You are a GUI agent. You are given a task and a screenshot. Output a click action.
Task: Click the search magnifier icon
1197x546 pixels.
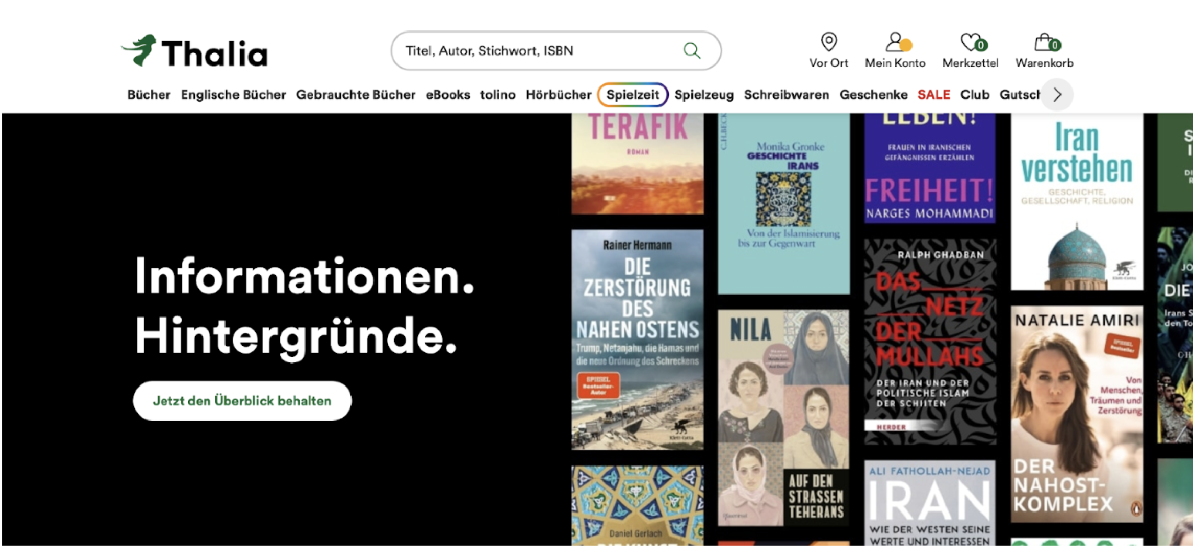(692, 50)
